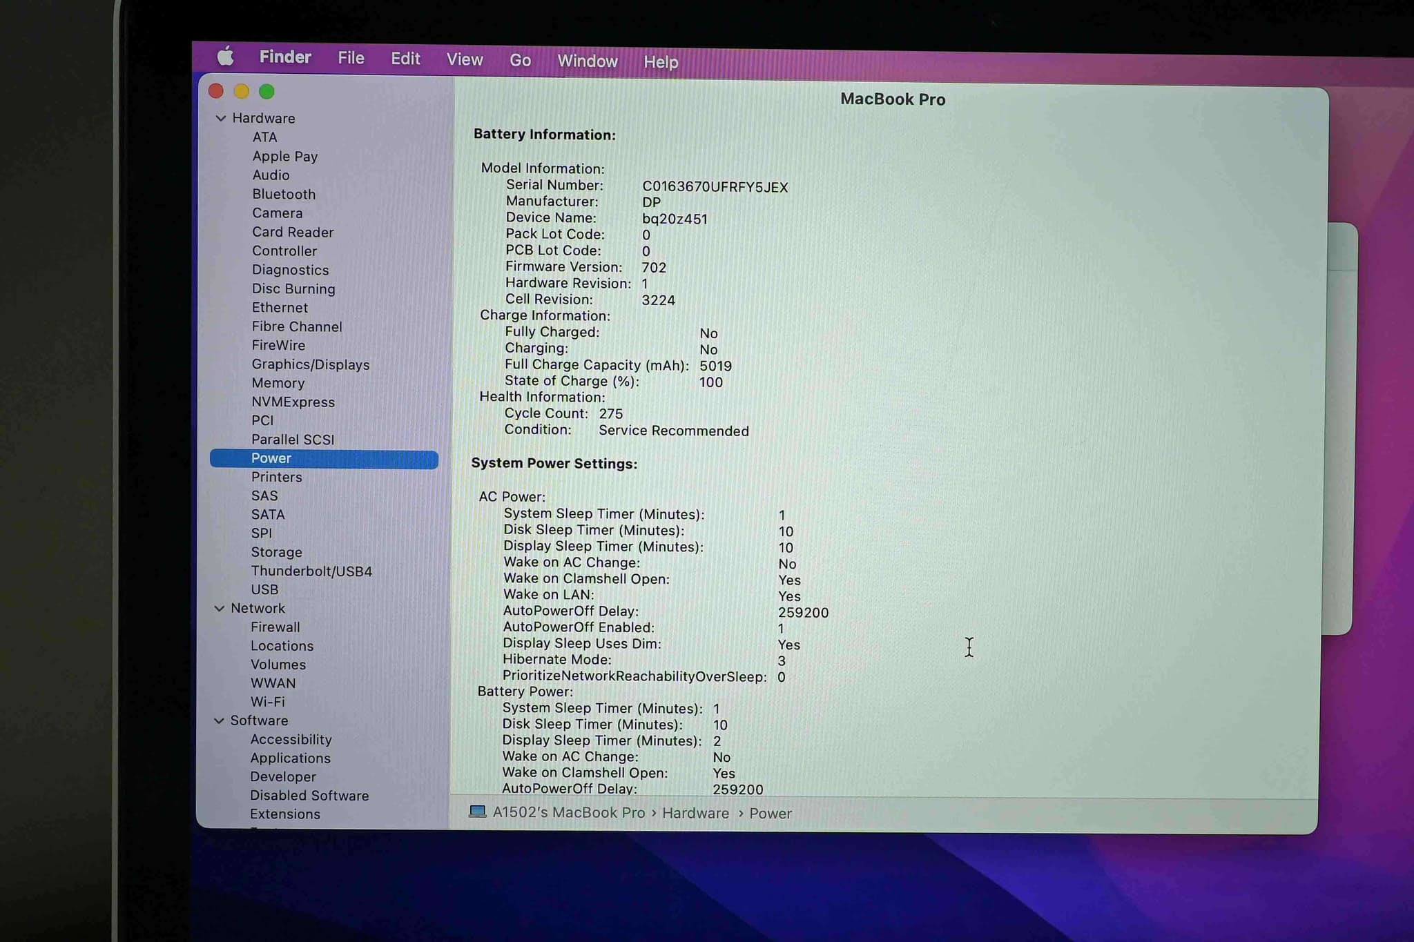Select Disc Burning in the sidebar
1414x942 pixels.
click(293, 289)
